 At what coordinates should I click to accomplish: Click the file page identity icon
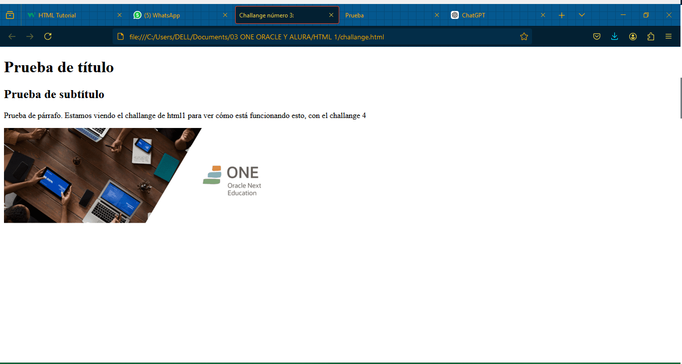[x=120, y=36]
